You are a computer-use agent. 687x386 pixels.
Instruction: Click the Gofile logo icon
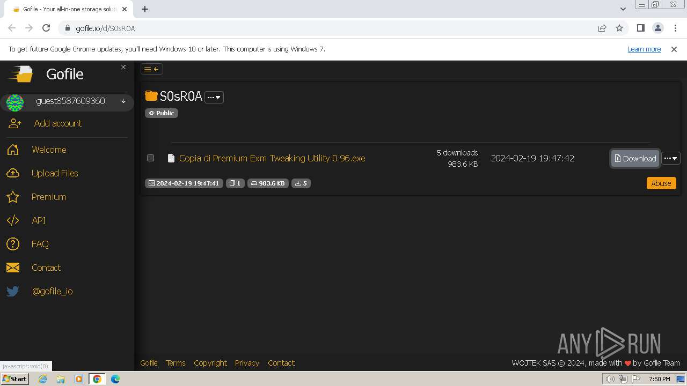pos(20,74)
